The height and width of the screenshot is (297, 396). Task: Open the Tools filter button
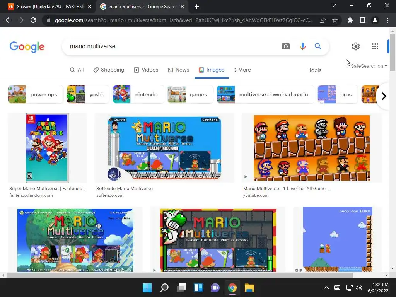(315, 70)
